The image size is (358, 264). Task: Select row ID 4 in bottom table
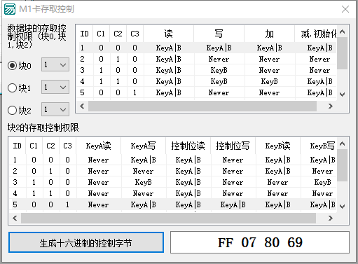point(174,193)
